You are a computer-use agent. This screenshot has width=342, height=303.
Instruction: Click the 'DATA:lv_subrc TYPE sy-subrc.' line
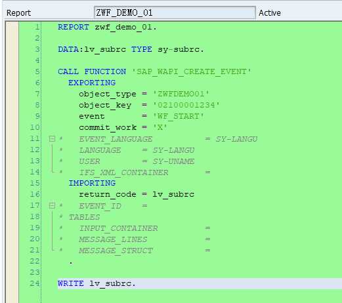pos(131,49)
